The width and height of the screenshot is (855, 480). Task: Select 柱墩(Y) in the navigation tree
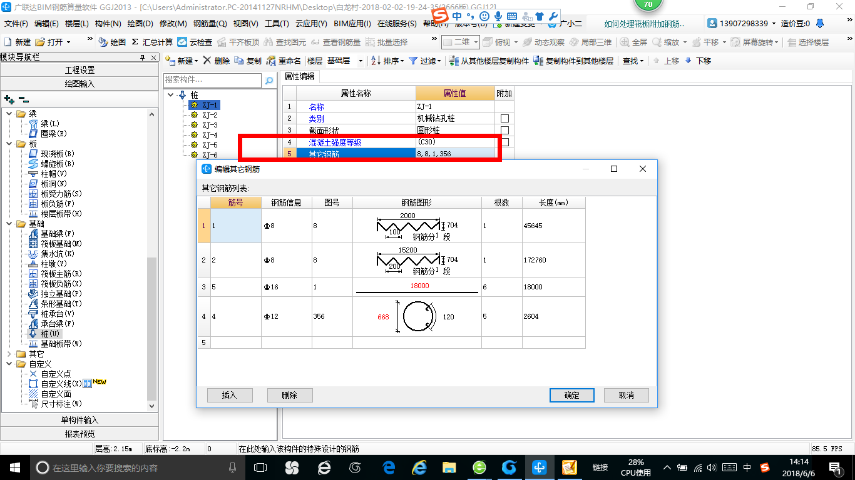(54, 264)
